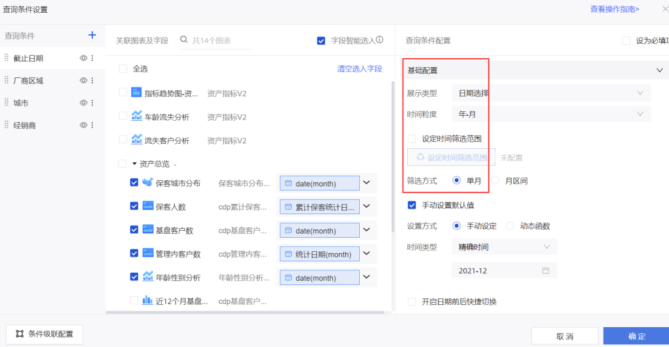Click the info icon next to 字段智能选入
The height and width of the screenshot is (347, 669).
(x=380, y=40)
